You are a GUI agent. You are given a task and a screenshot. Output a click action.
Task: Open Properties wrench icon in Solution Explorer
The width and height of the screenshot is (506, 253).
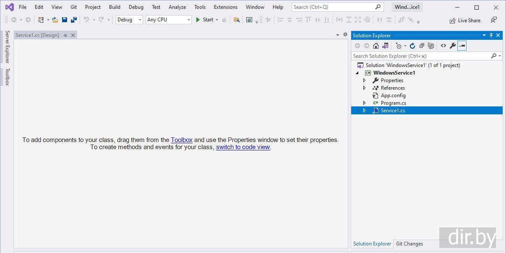[x=453, y=46]
